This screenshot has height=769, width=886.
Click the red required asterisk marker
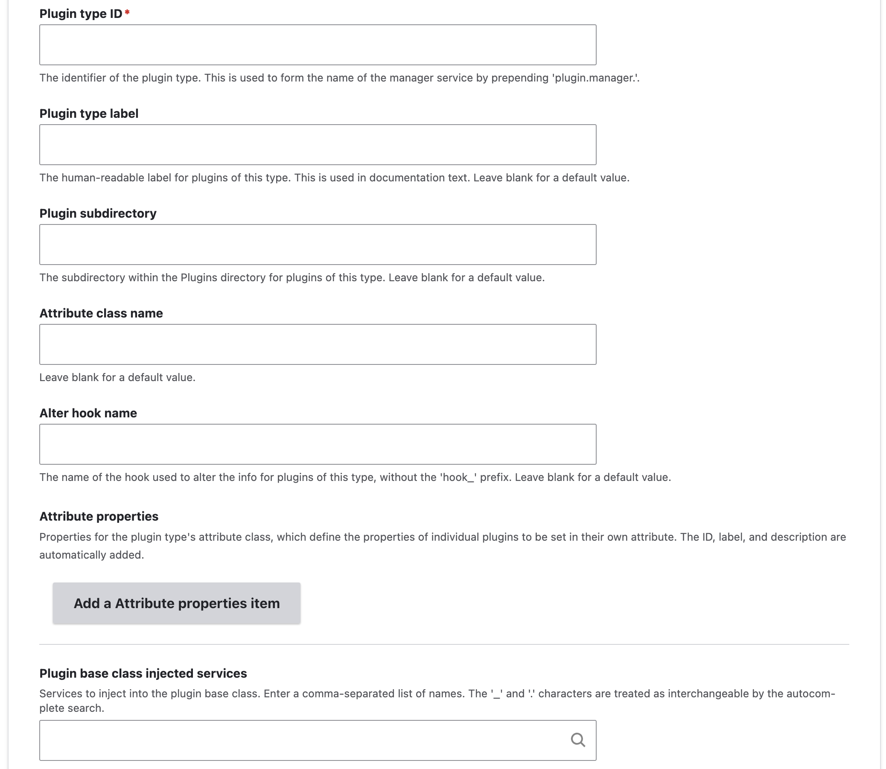point(128,13)
